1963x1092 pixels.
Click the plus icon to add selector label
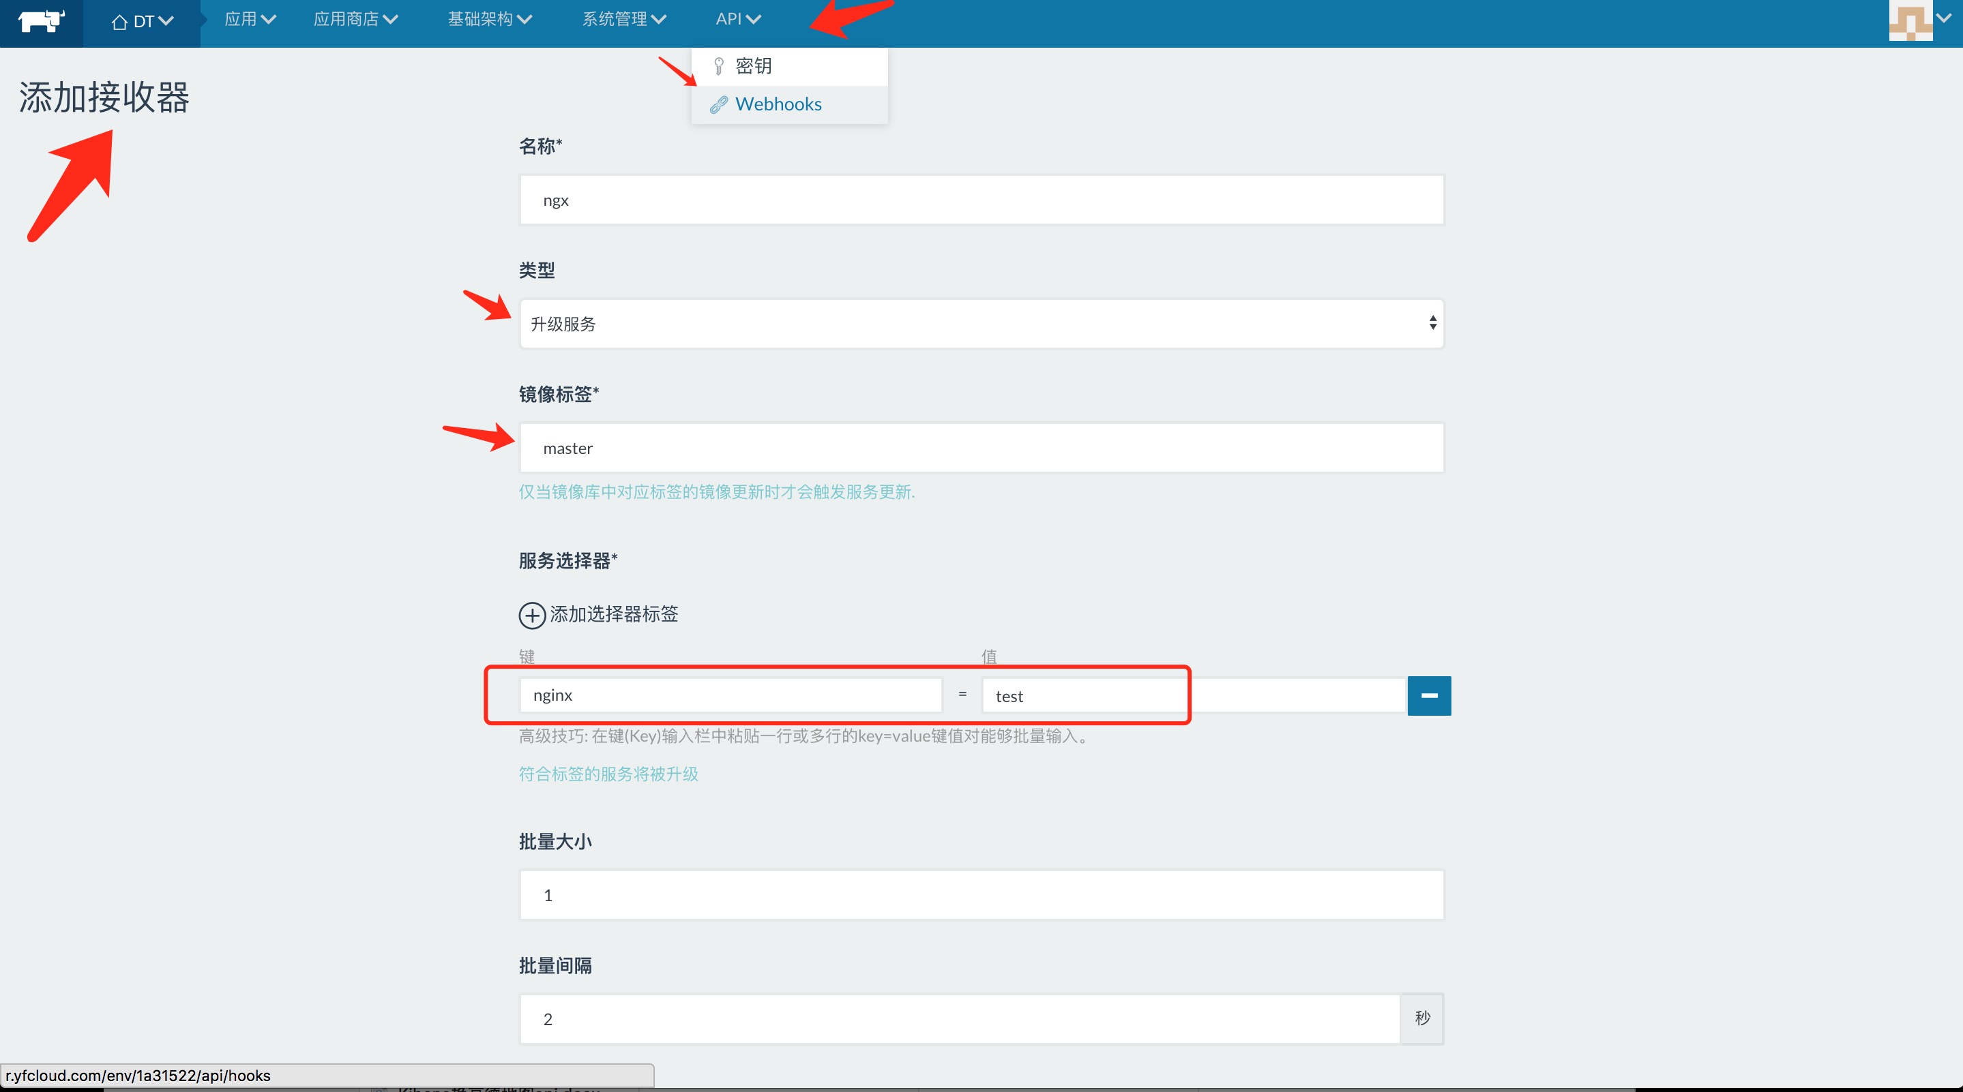point(532,616)
